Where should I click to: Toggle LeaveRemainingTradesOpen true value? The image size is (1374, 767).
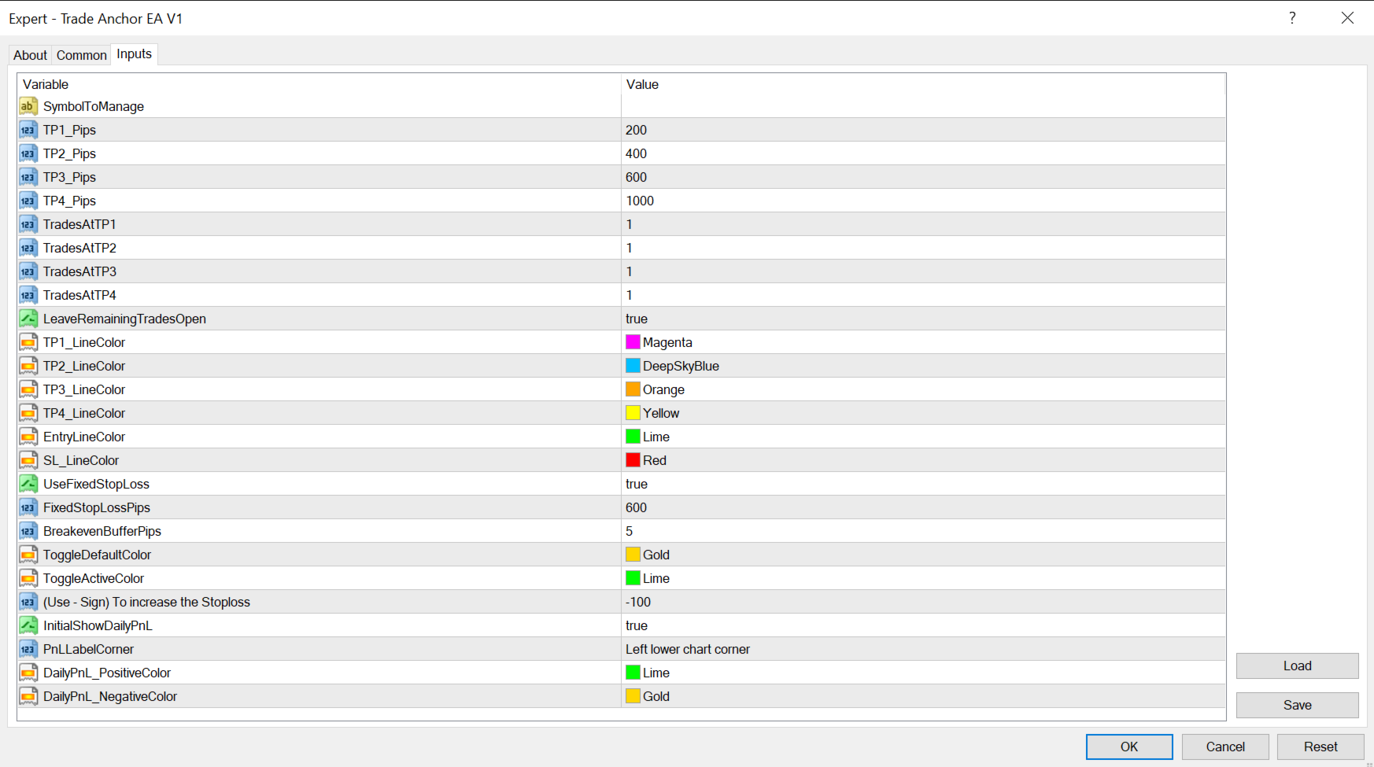[x=923, y=319]
